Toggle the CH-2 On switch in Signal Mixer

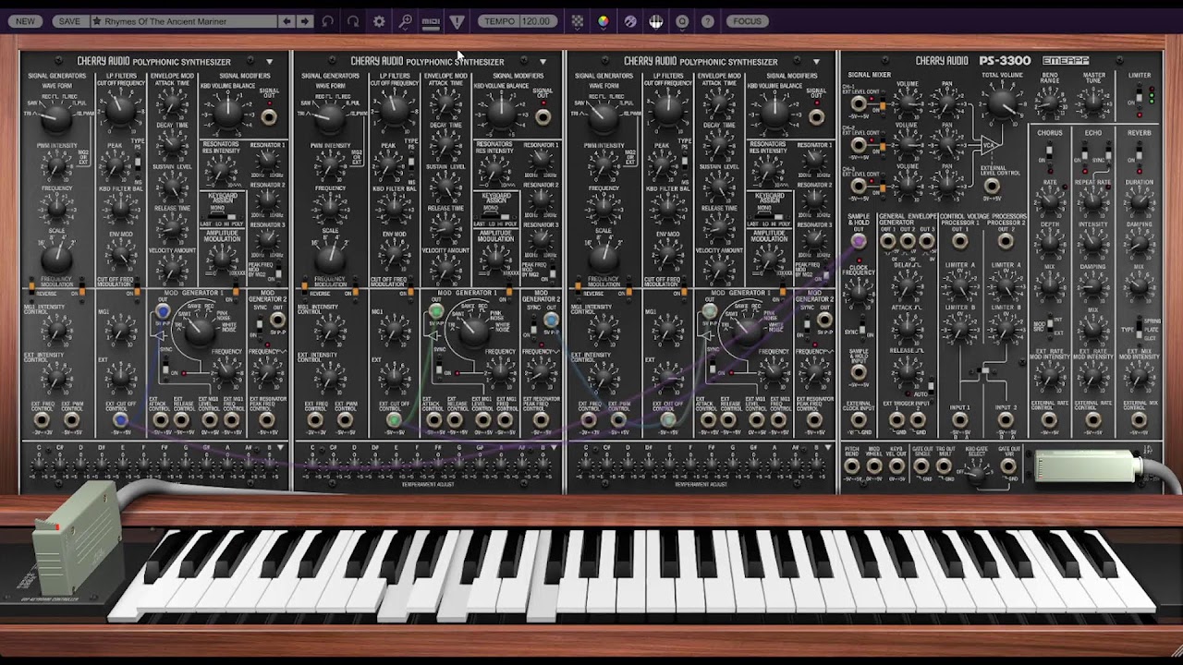pyautogui.click(x=882, y=146)
